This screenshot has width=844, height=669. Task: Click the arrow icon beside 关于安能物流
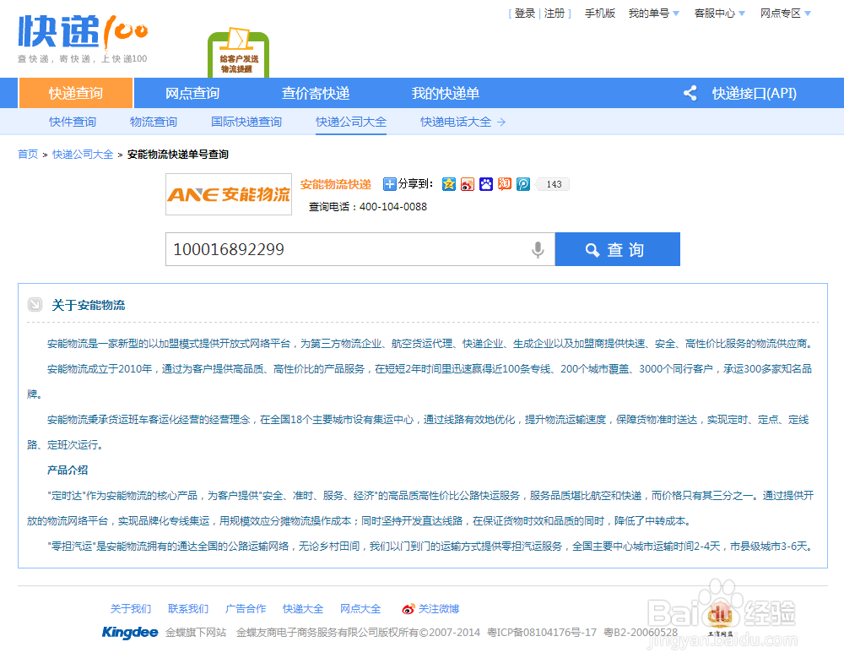(x=35, y=305)
